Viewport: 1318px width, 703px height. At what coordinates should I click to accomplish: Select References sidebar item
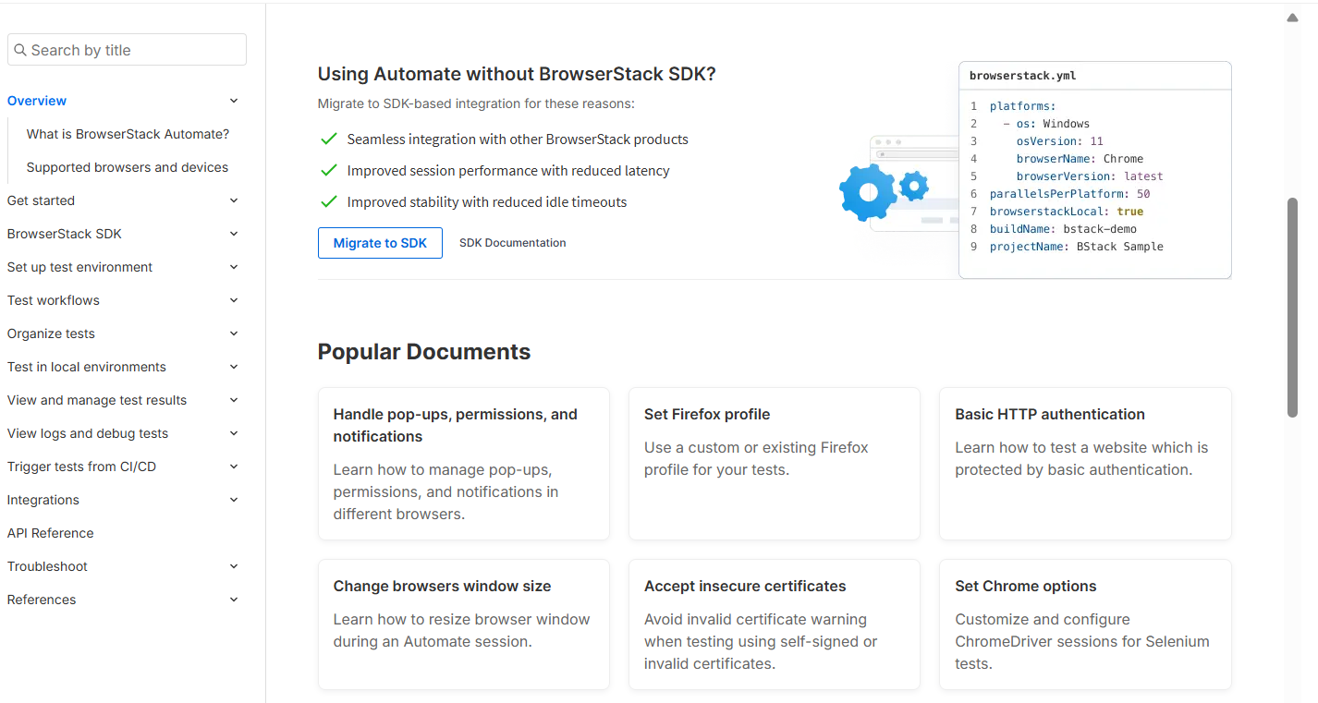click(x=42, y=600)
